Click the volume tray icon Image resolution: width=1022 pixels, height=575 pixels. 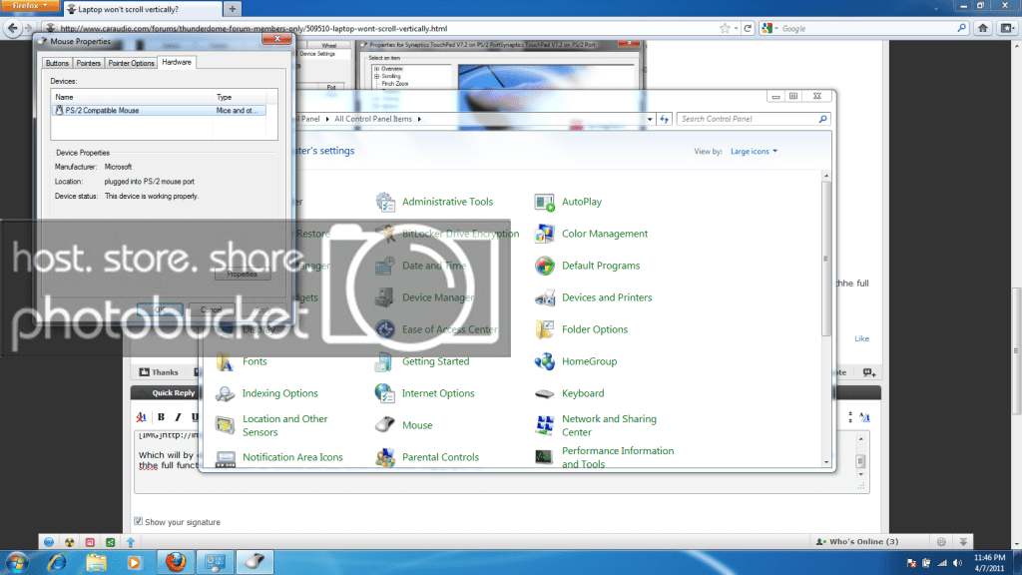[x=957, y=563]
